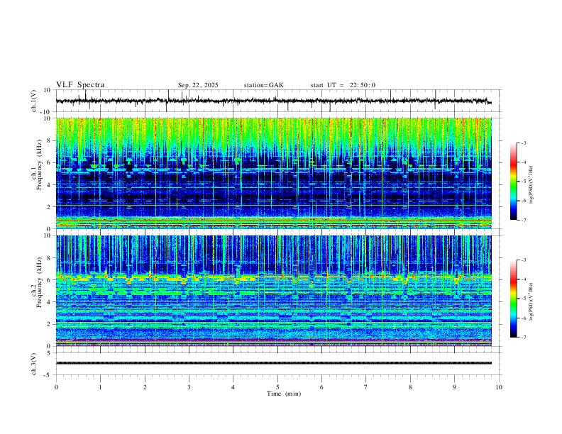Click the "0" tick on Time axis
This screenshot has height=434, width=562.
[56, 387]
